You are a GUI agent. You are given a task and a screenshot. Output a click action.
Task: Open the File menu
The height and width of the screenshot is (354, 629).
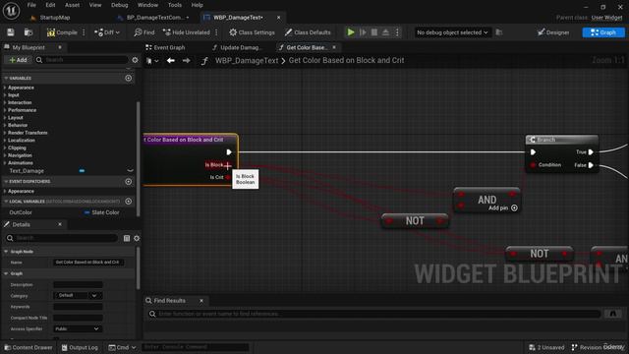click(x=31, y=5)
